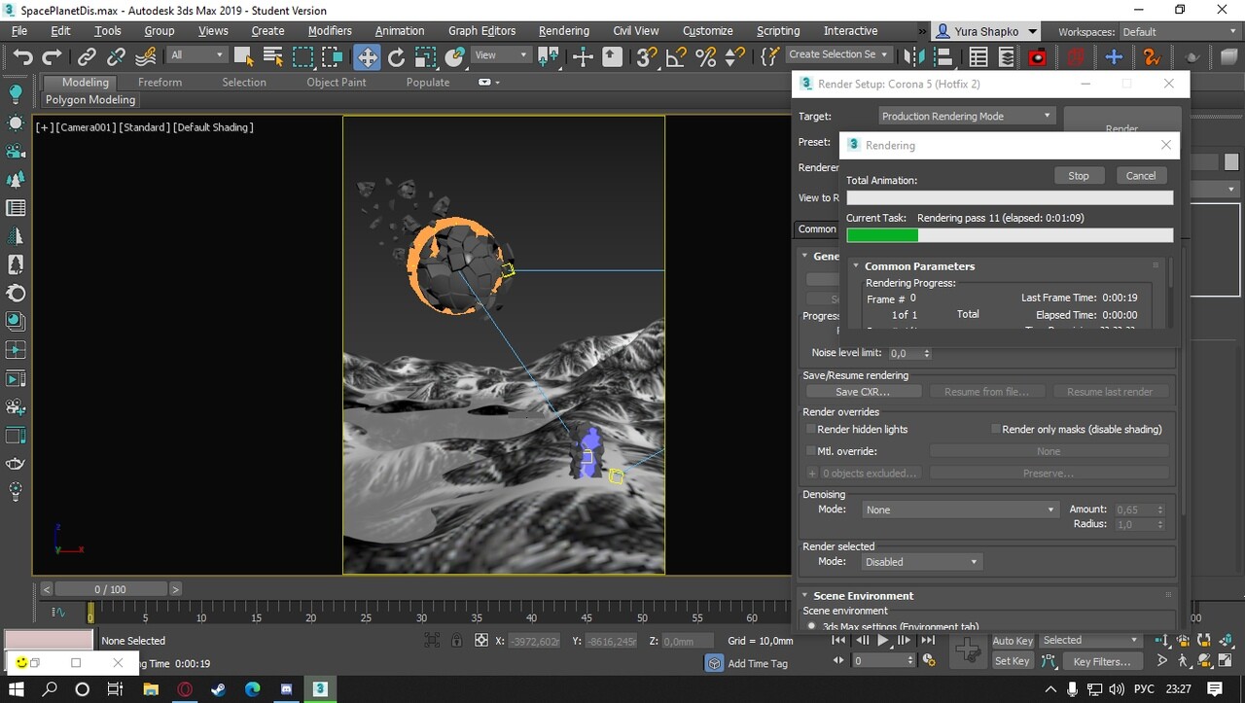1245x703 pixels.
Task: Open Render selected Mode dropdown
Action: point(921,562)
